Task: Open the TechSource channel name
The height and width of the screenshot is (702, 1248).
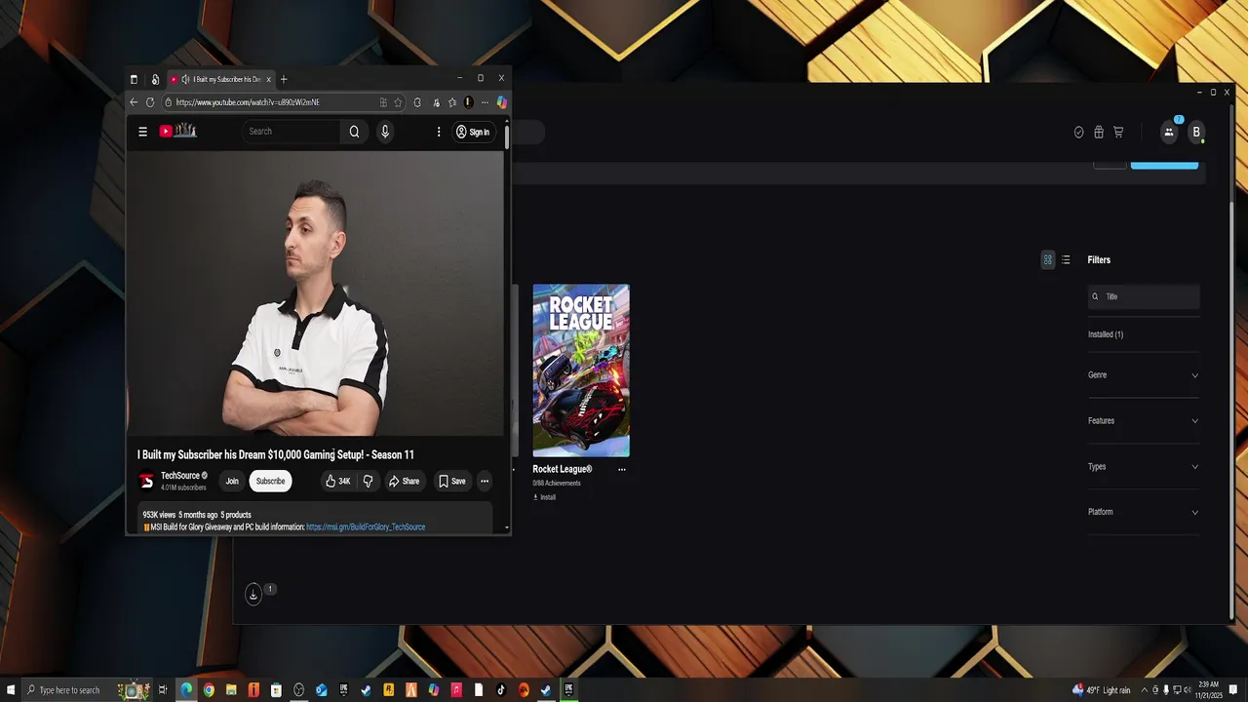Action: [x=180, y=476]
